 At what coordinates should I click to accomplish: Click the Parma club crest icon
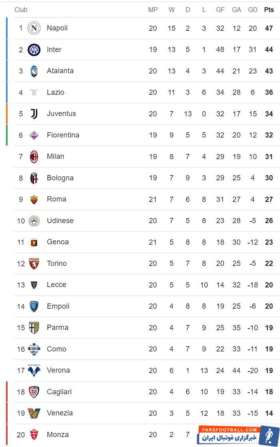click(x=34, y=328)
